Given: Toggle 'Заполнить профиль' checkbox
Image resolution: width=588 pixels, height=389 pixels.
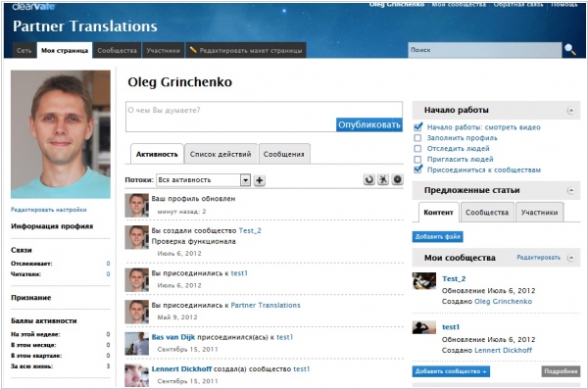Looking at the screenshot, I should (417, 138).
